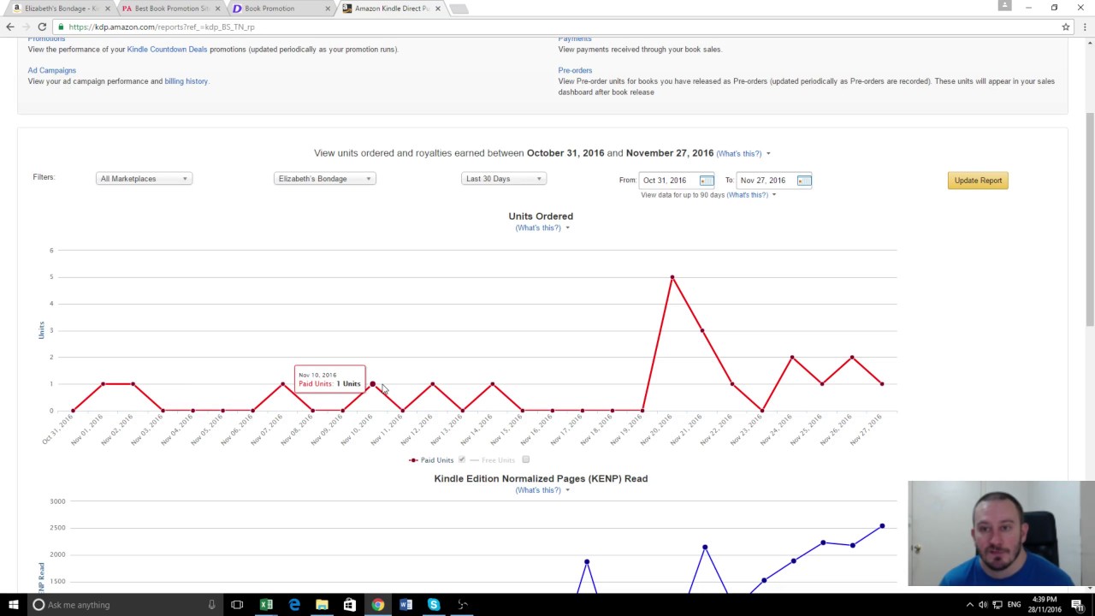The width and height of the screenshot is (1095, 616).
Task: Launch Microsoft Edge from the taskbar
Action: (x=294, y=605)
